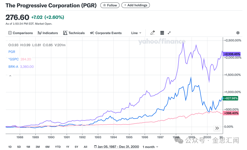
Task: Click the Add holdings button
Action: (x=135, y=5)
